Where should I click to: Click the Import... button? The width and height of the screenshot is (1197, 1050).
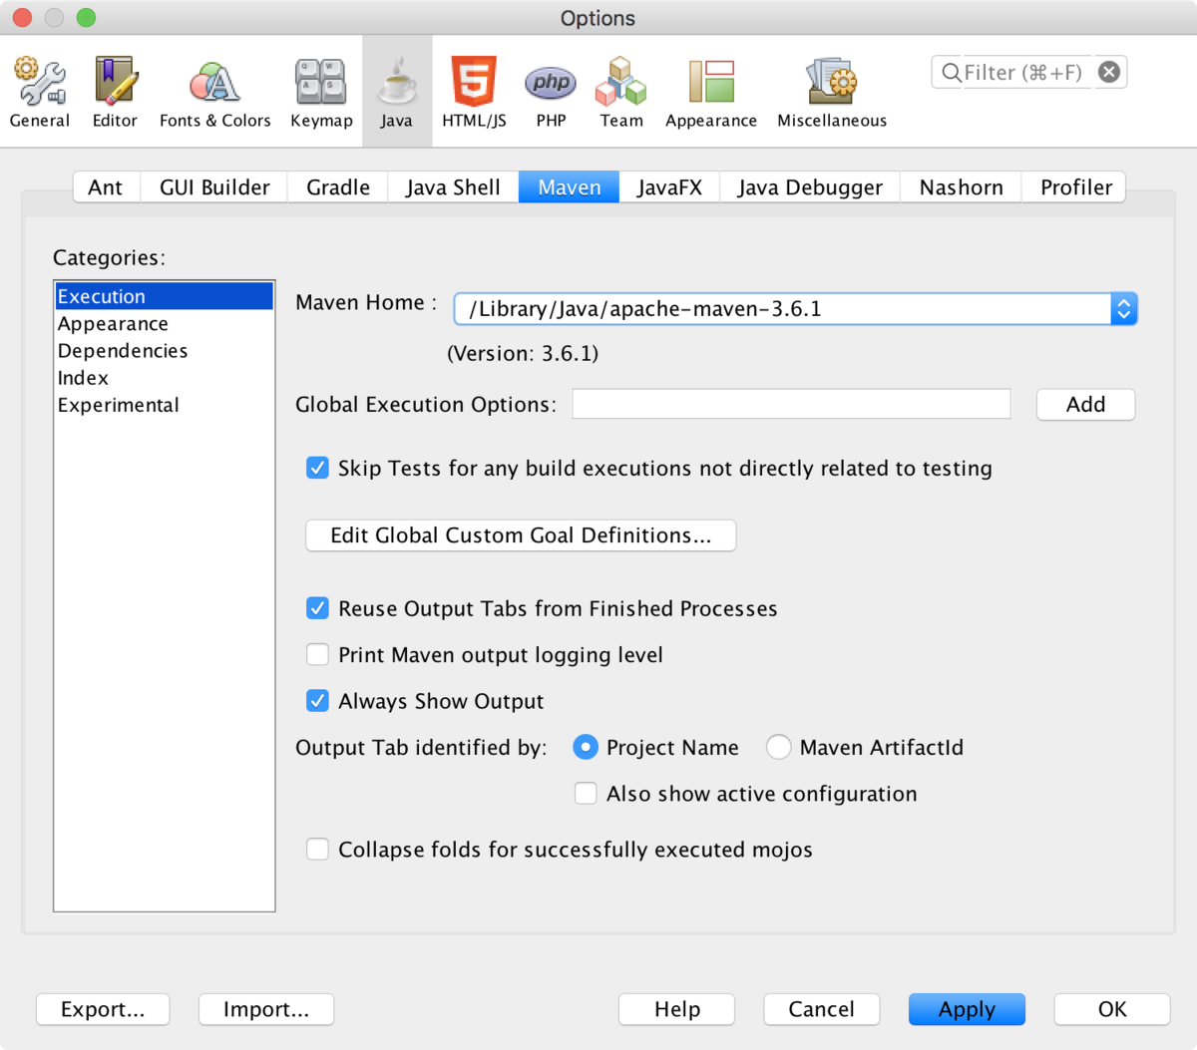point(266,1009)
